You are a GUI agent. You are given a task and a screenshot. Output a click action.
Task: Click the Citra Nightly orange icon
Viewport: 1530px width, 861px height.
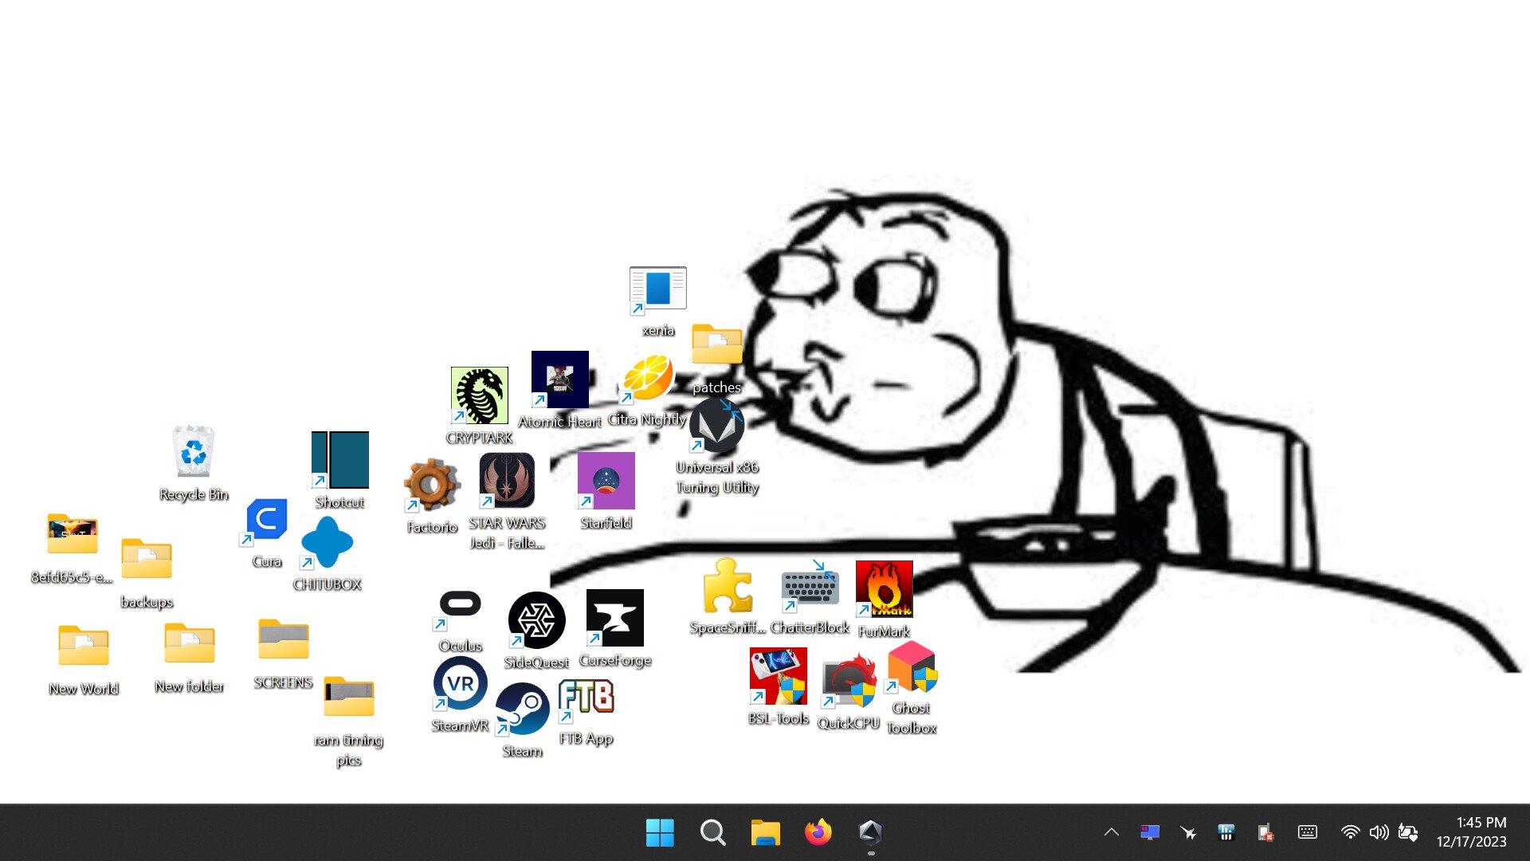click(x=647, y=379)
